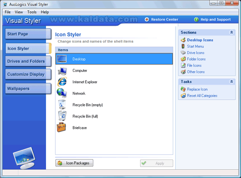Image resolution: width=241 pixels, height=178 pixels.
Task: Open Customize Display section
Action: coord(28,74)
